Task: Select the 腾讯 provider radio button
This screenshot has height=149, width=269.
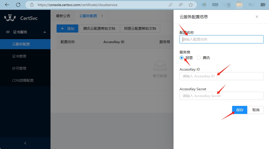Action: [199, 58]
